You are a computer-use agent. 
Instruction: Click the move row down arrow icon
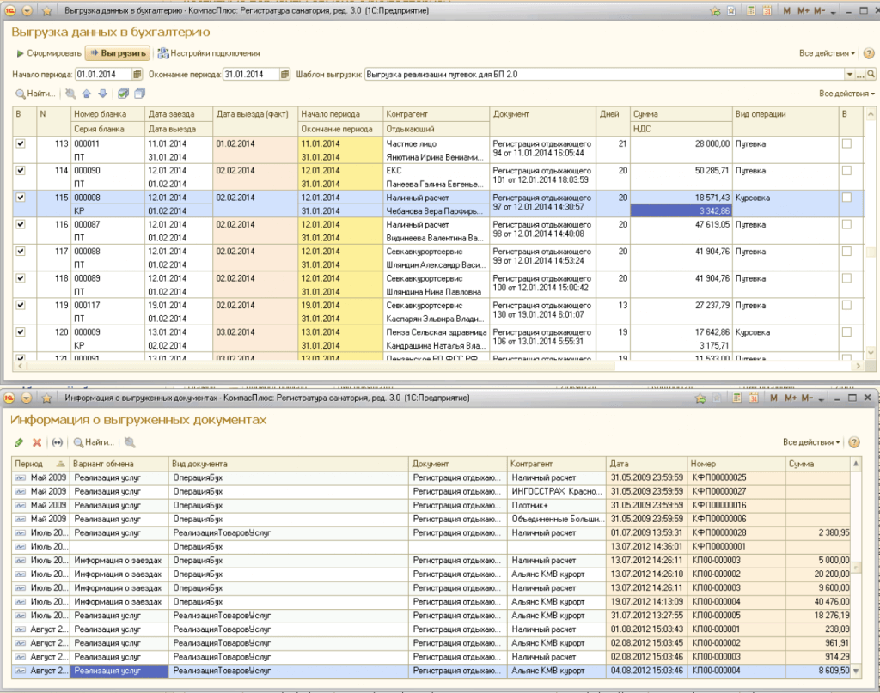click(x=102, y=94)
